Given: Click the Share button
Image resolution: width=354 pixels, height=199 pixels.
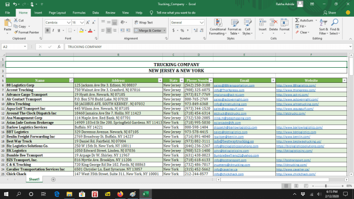Looking at the screenshot, I should click(330, 13).
